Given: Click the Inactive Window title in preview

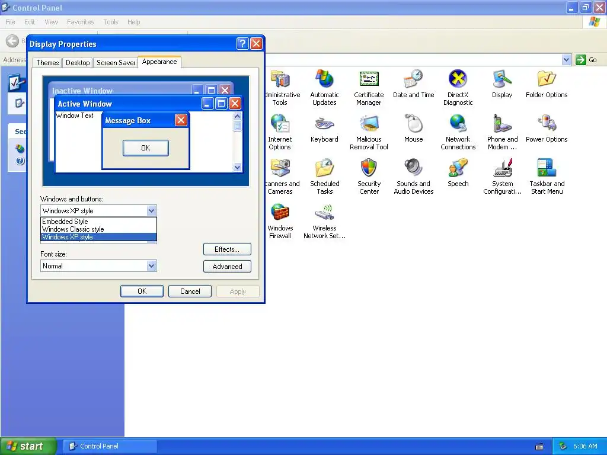Looking at the screenshot, I should pyautogui.click(x=82, y=91).
